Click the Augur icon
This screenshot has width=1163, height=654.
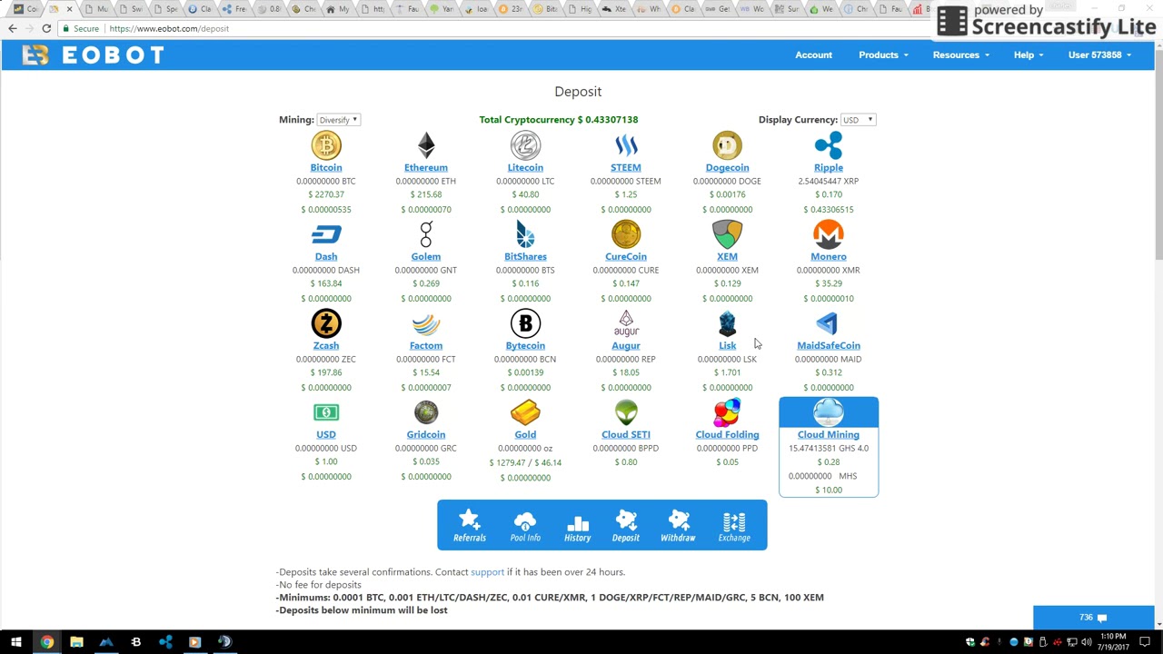(x=626, y=323)
